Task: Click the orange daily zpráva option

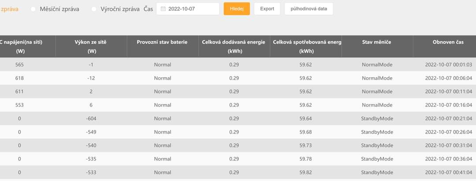Action: coord(9,9)
